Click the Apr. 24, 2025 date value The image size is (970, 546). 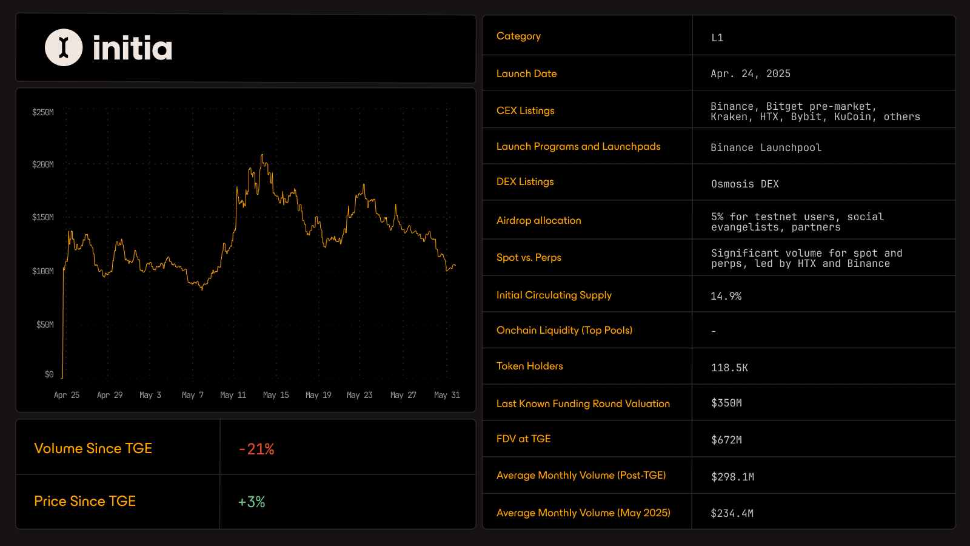(x=751, y=73)
